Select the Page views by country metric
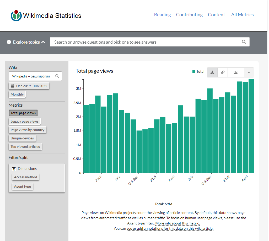 tap(28, 130)
